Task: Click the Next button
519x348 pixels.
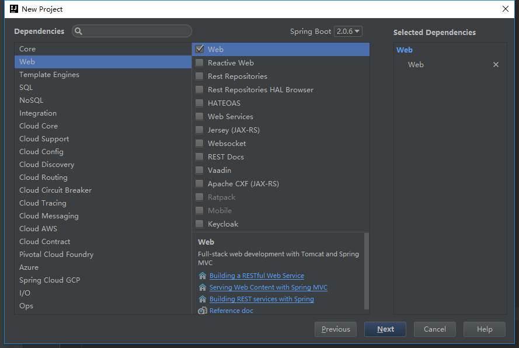Action: [385, 329]
